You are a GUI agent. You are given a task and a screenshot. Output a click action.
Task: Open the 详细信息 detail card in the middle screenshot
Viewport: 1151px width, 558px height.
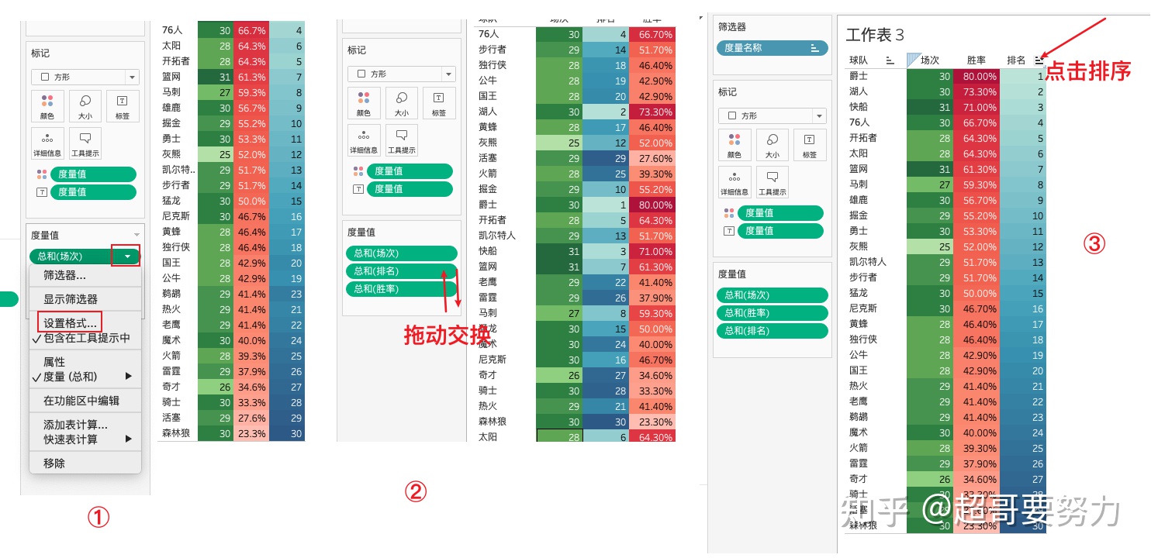(364, 141)
